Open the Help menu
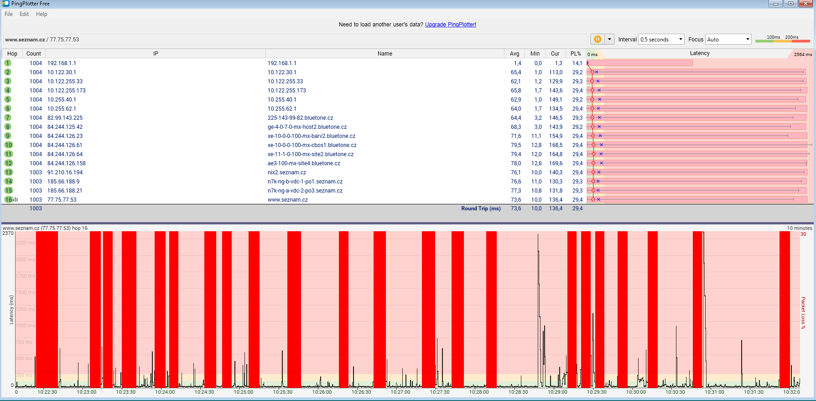Screen dimensions: 816x401 (42, 14)
